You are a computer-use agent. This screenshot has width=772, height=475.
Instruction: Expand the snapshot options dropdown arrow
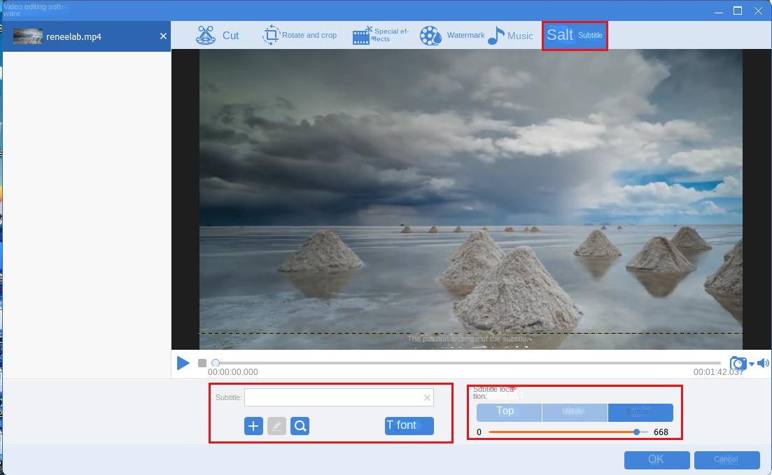tap(750, 364)
